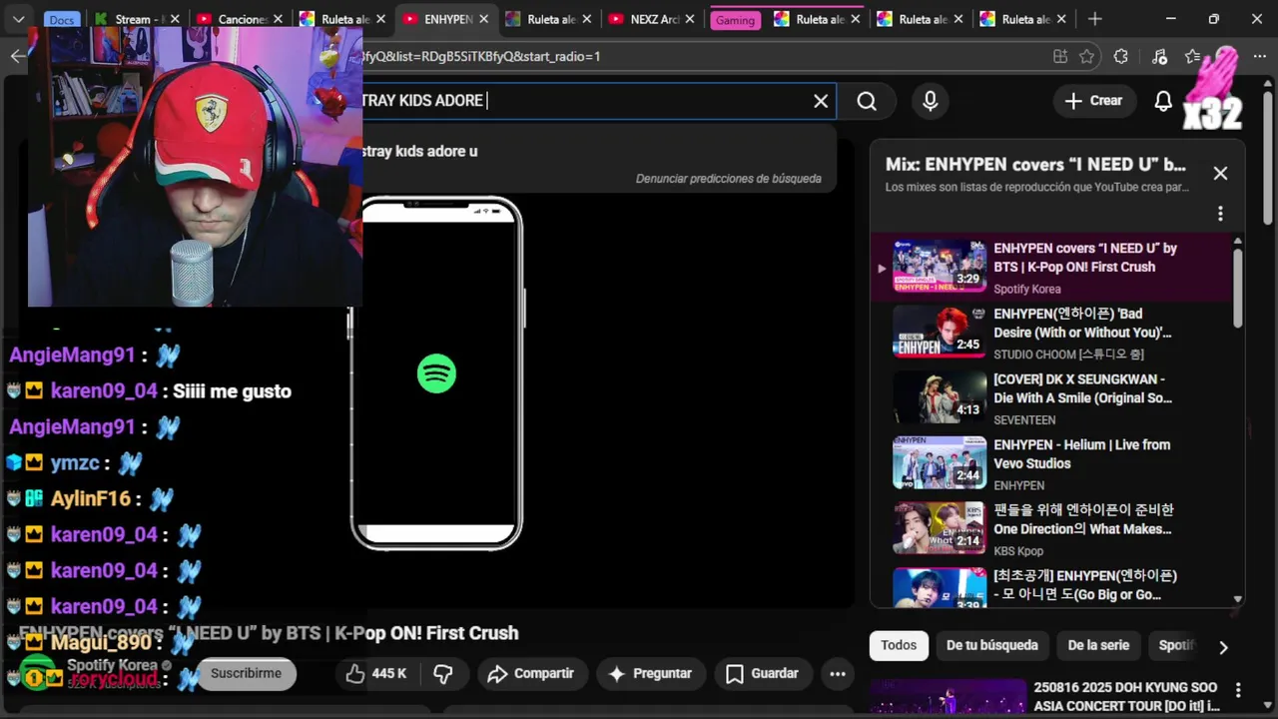Open the media control music-note toolbar icon
This screenshot has height=719, width=1278.
(1159, 57)
